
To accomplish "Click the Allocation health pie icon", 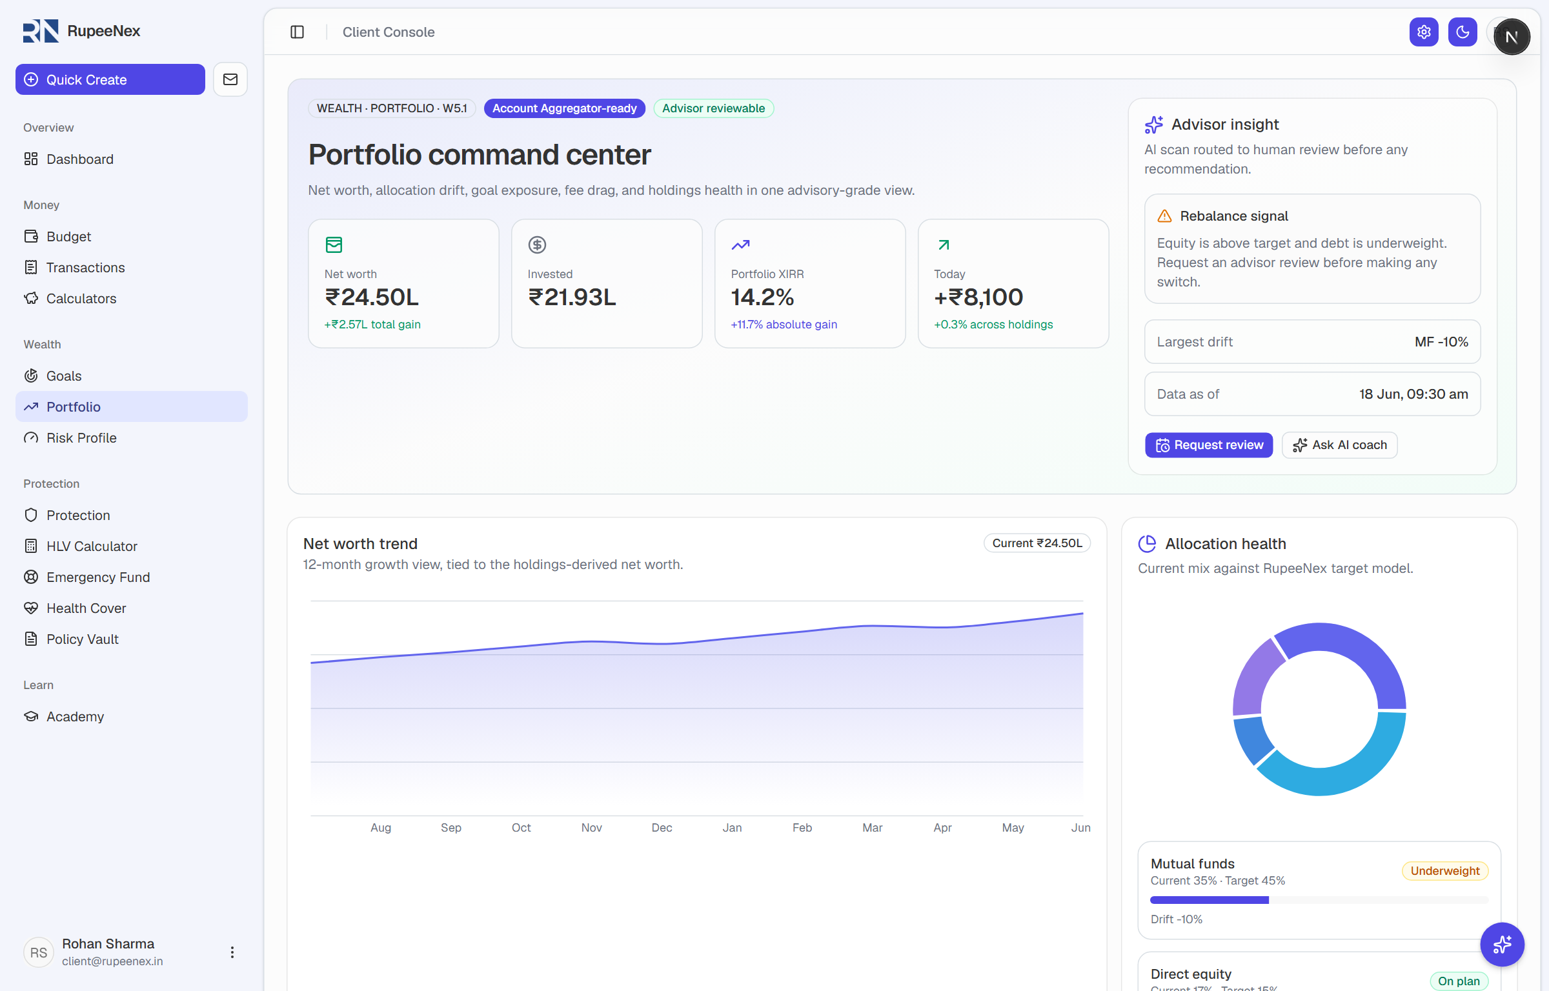I will [x=1147, y=544].
